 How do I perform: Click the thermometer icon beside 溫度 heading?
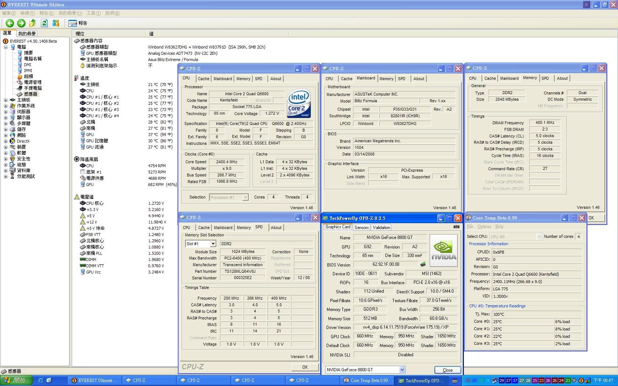(x=77, y=78)
